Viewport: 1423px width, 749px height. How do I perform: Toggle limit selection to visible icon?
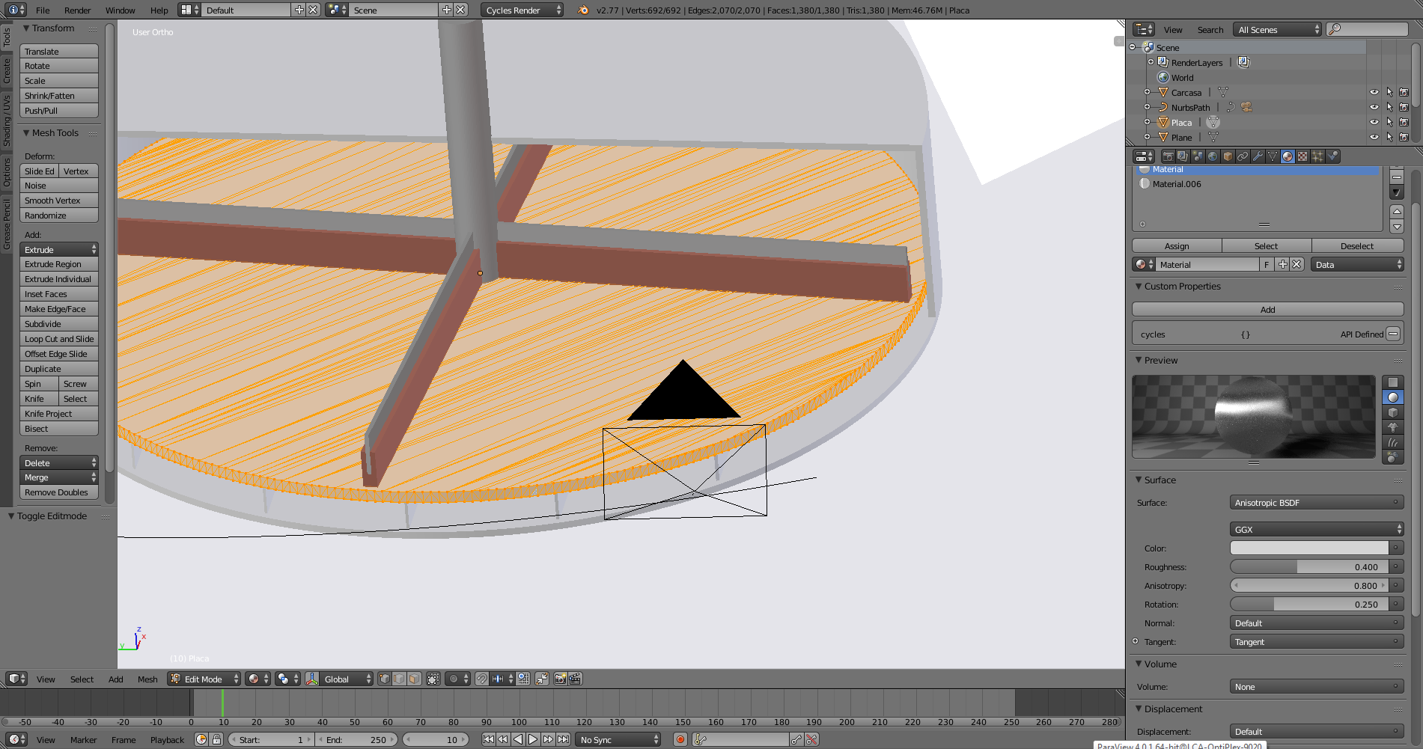pyautogui.click(x=433, y=679)
